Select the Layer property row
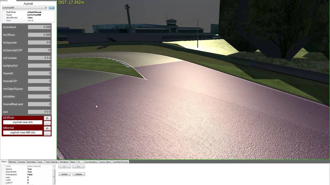Image resolution: width=330 pixels, height=185 pixels. tap(27, 177)
